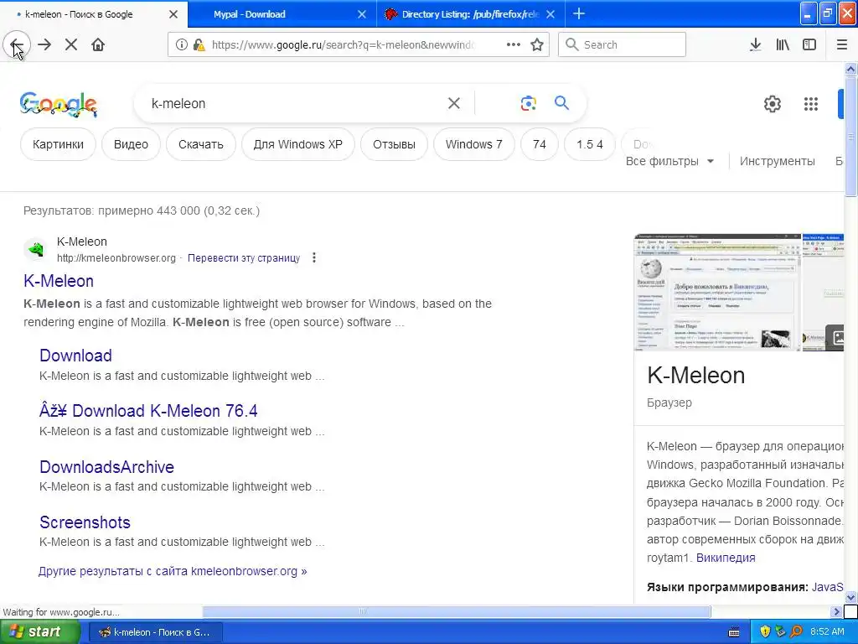Filter results by Картинки
Image resolution: width=858 pixels, height=644 pixels.
click(x=58, y=144)
